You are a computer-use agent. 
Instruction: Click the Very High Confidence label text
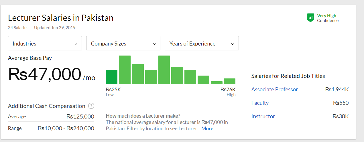tap(327, 18)
